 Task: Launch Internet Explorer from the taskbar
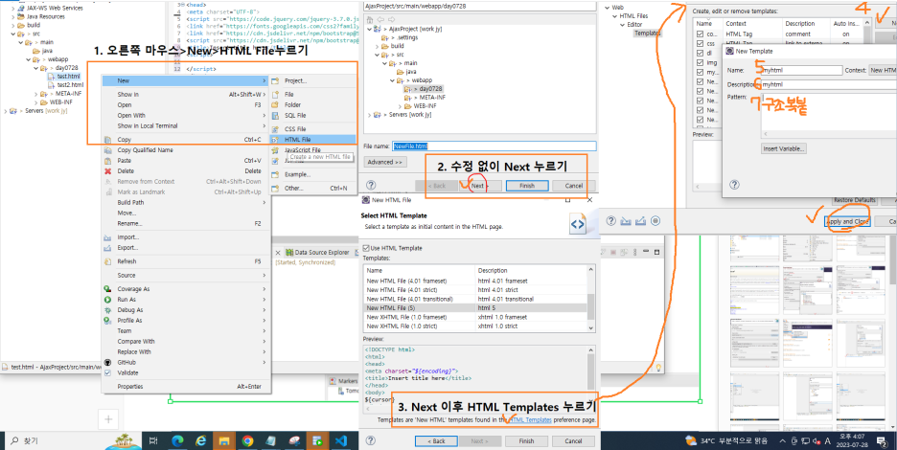[201, 440]
